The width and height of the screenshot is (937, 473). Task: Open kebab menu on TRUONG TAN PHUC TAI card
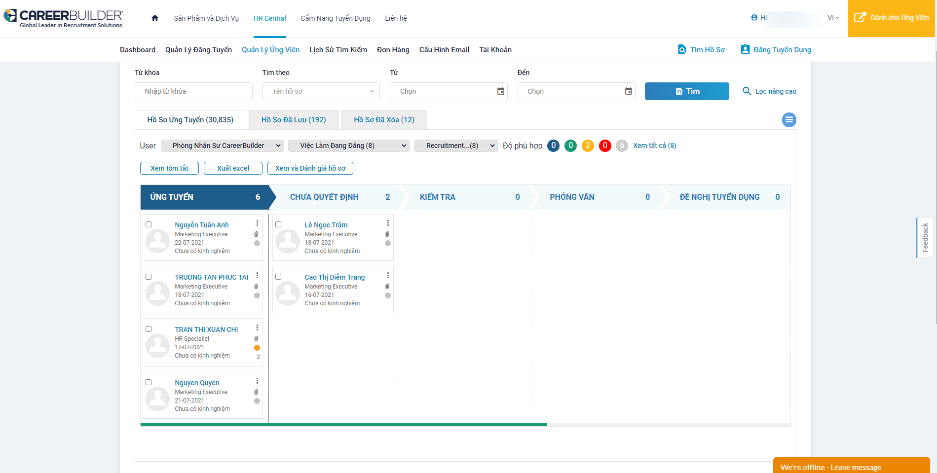257,276
